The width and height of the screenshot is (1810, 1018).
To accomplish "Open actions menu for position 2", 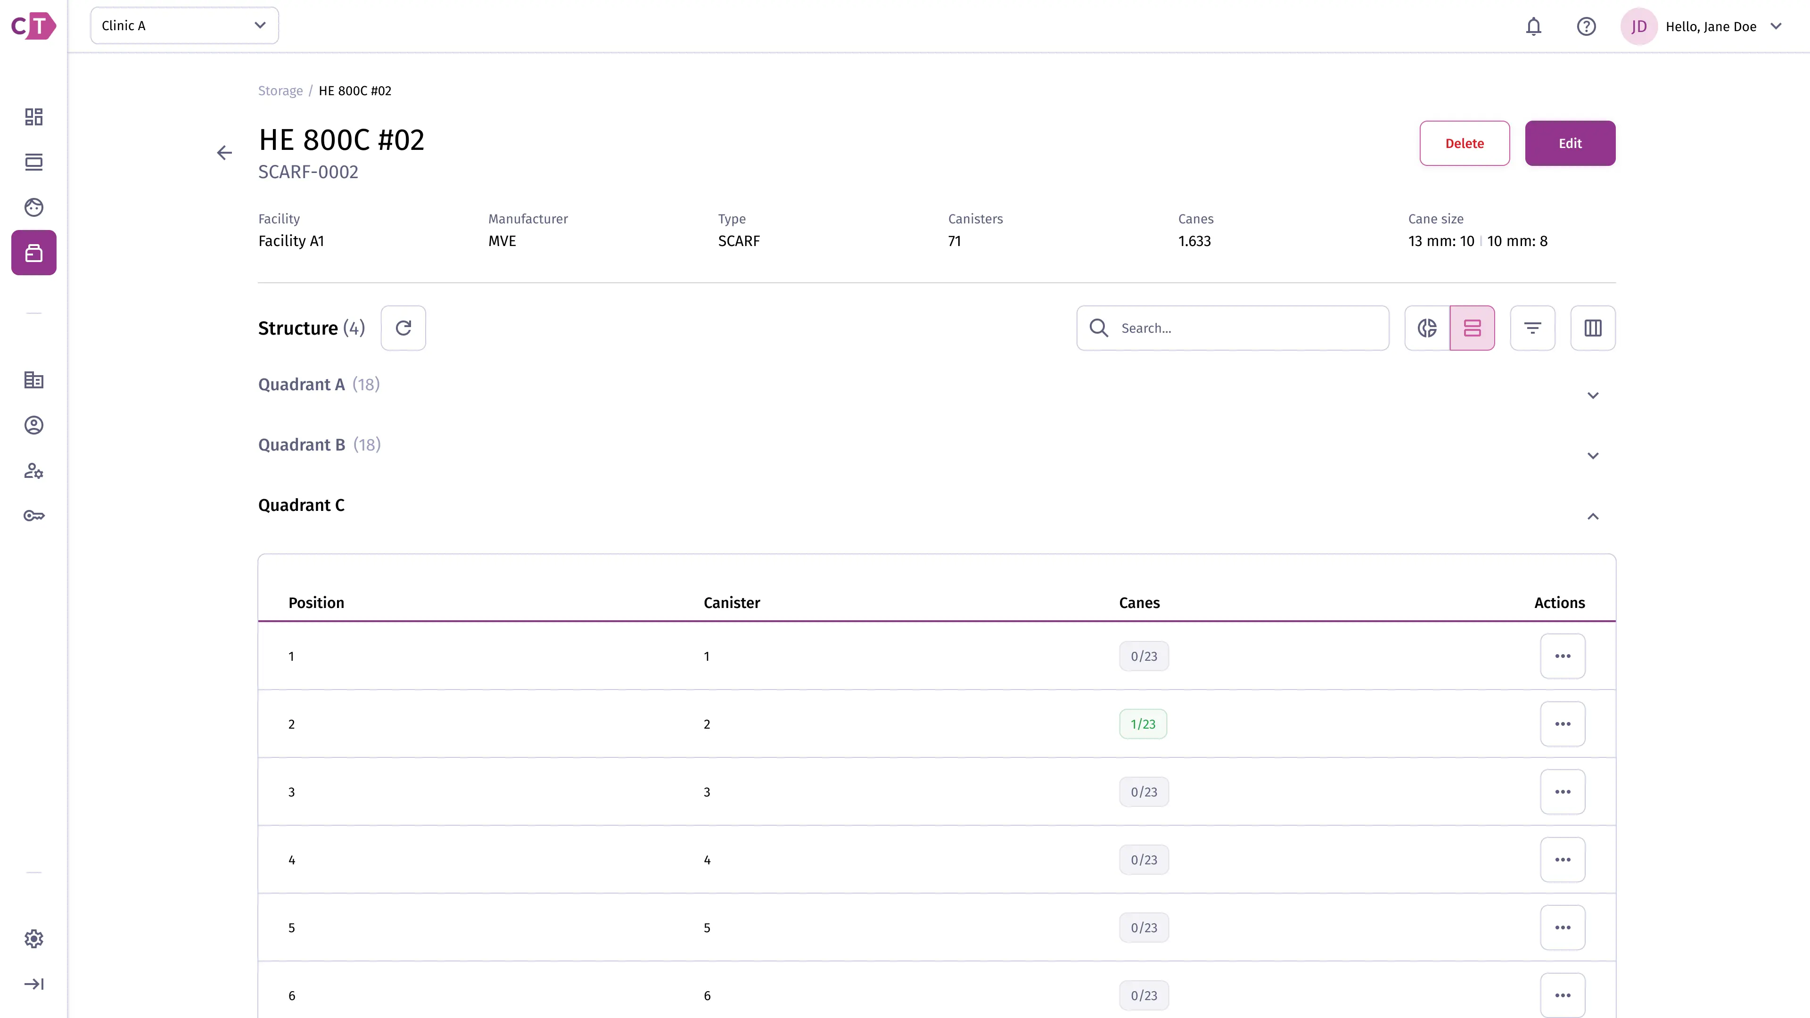I will [x=1563, y=724].
